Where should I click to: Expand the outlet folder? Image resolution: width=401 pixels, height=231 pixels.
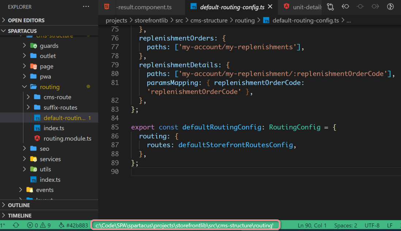click(x=24, y=56)
